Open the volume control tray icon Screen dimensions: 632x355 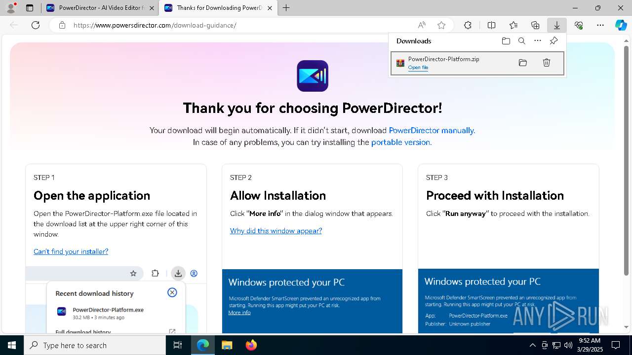(568, 345)
